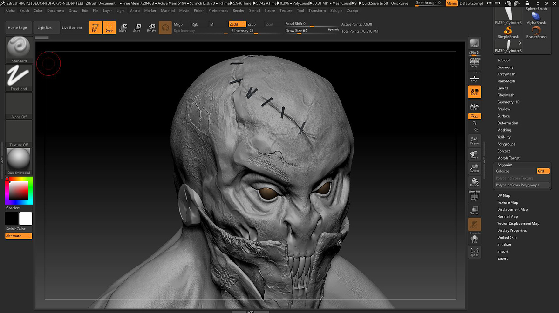Click the Frame view icon

[x=474, y=140]
